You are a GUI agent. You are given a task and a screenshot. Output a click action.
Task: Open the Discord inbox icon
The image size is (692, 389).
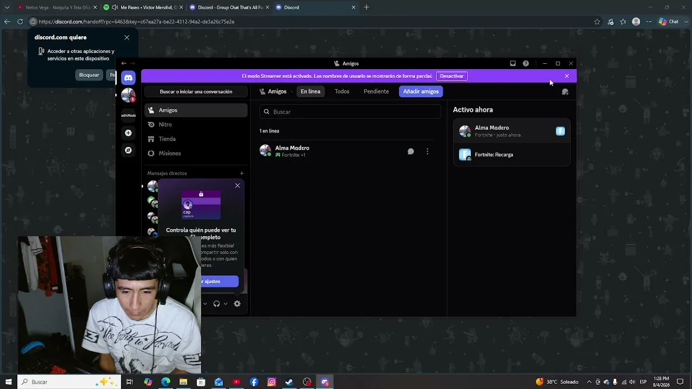click(513, 63)
